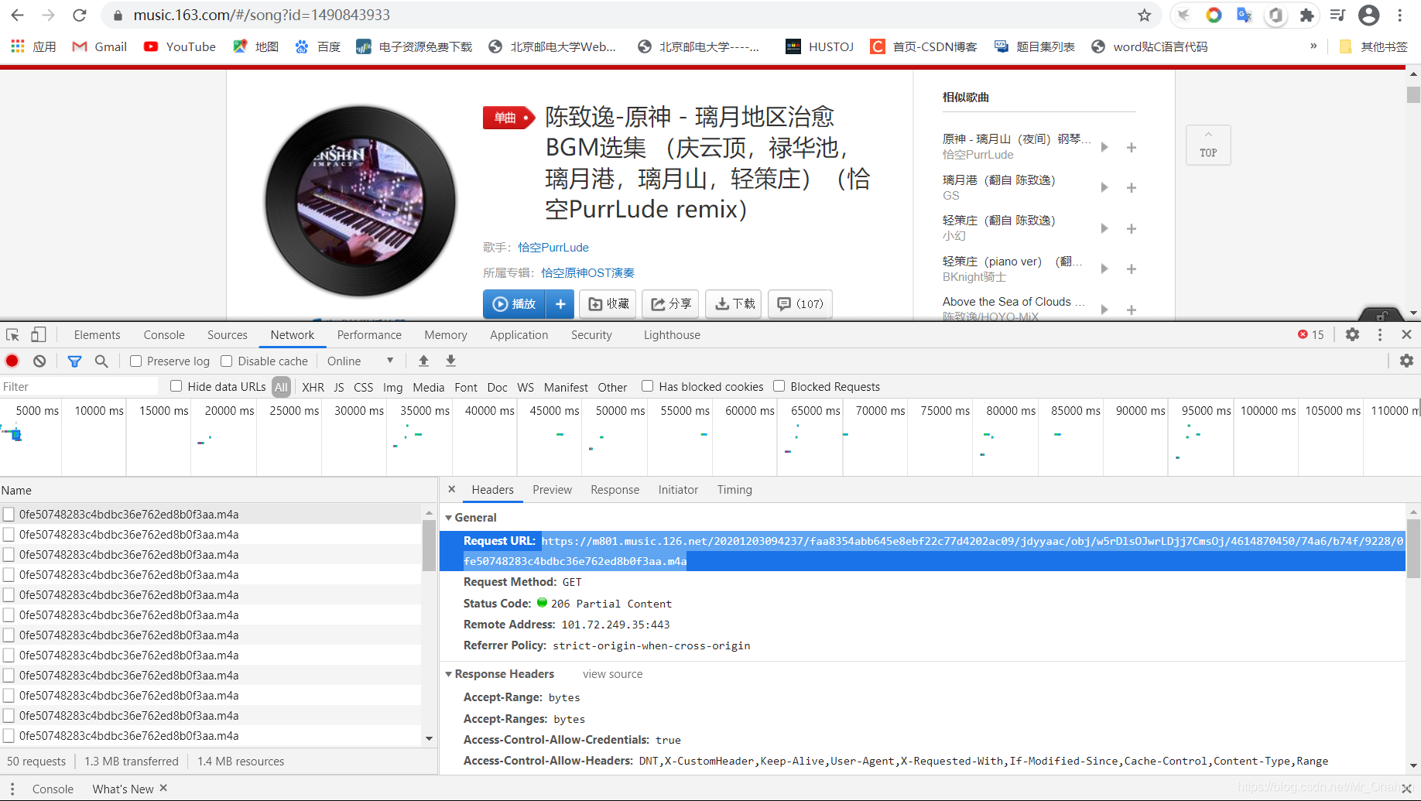Screen dimensions: 1421x801
Task: Clear the network log
Action: coord(39,361)
